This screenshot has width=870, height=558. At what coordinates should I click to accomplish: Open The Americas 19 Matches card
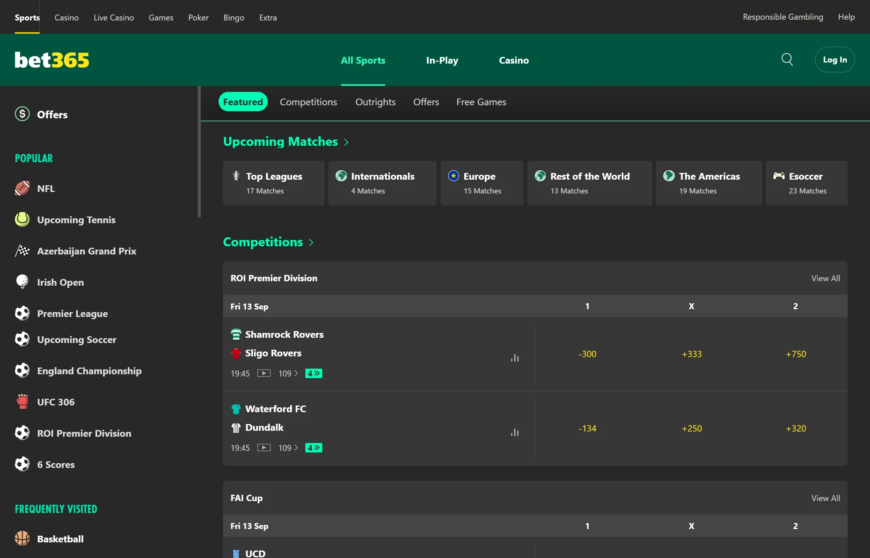coord(709,183)
